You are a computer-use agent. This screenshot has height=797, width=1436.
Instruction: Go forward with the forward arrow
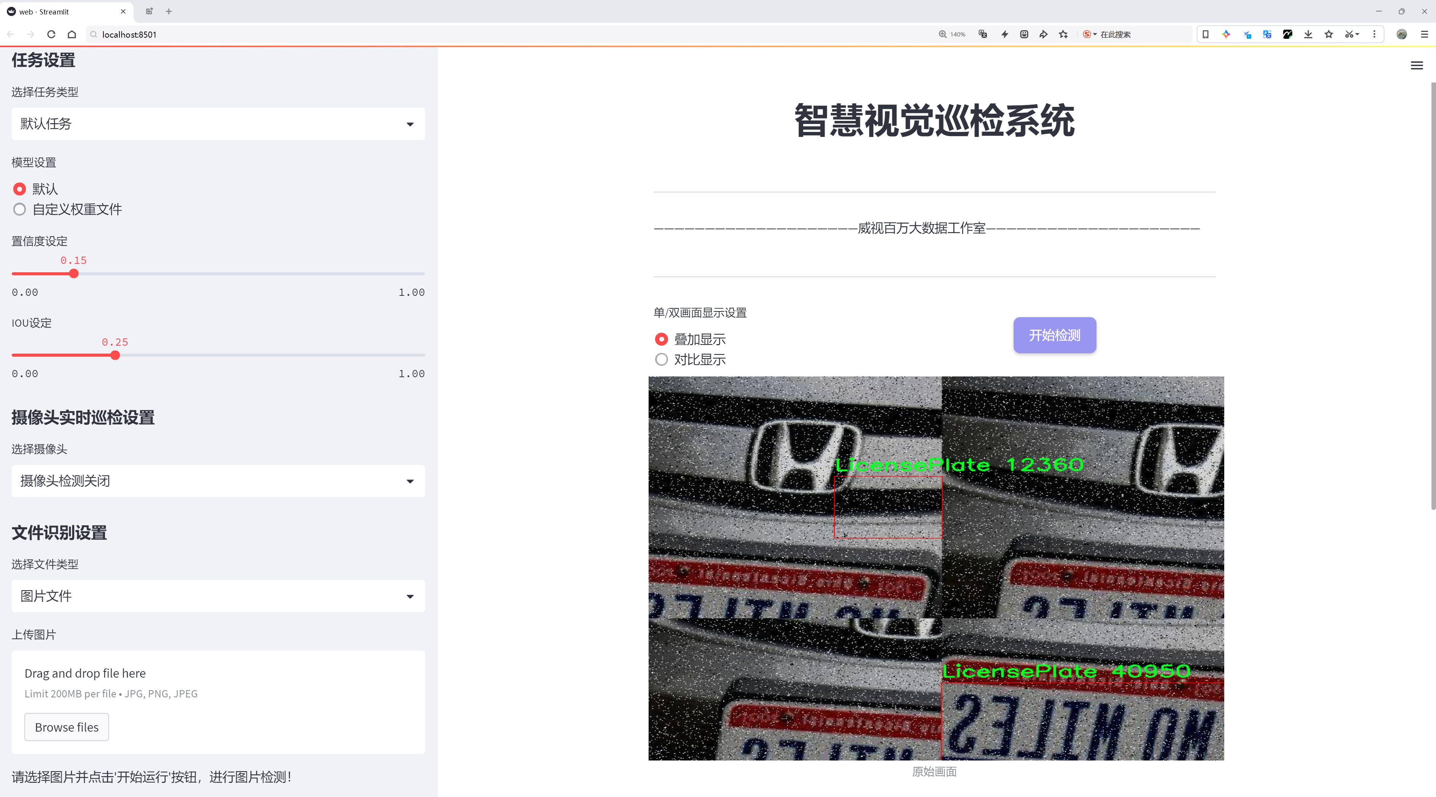(x=31, y=34)
